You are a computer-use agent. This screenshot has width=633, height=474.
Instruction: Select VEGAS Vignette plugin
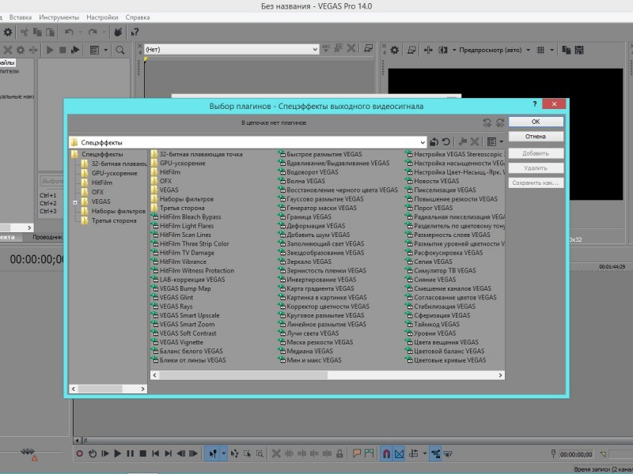point(181,342)
